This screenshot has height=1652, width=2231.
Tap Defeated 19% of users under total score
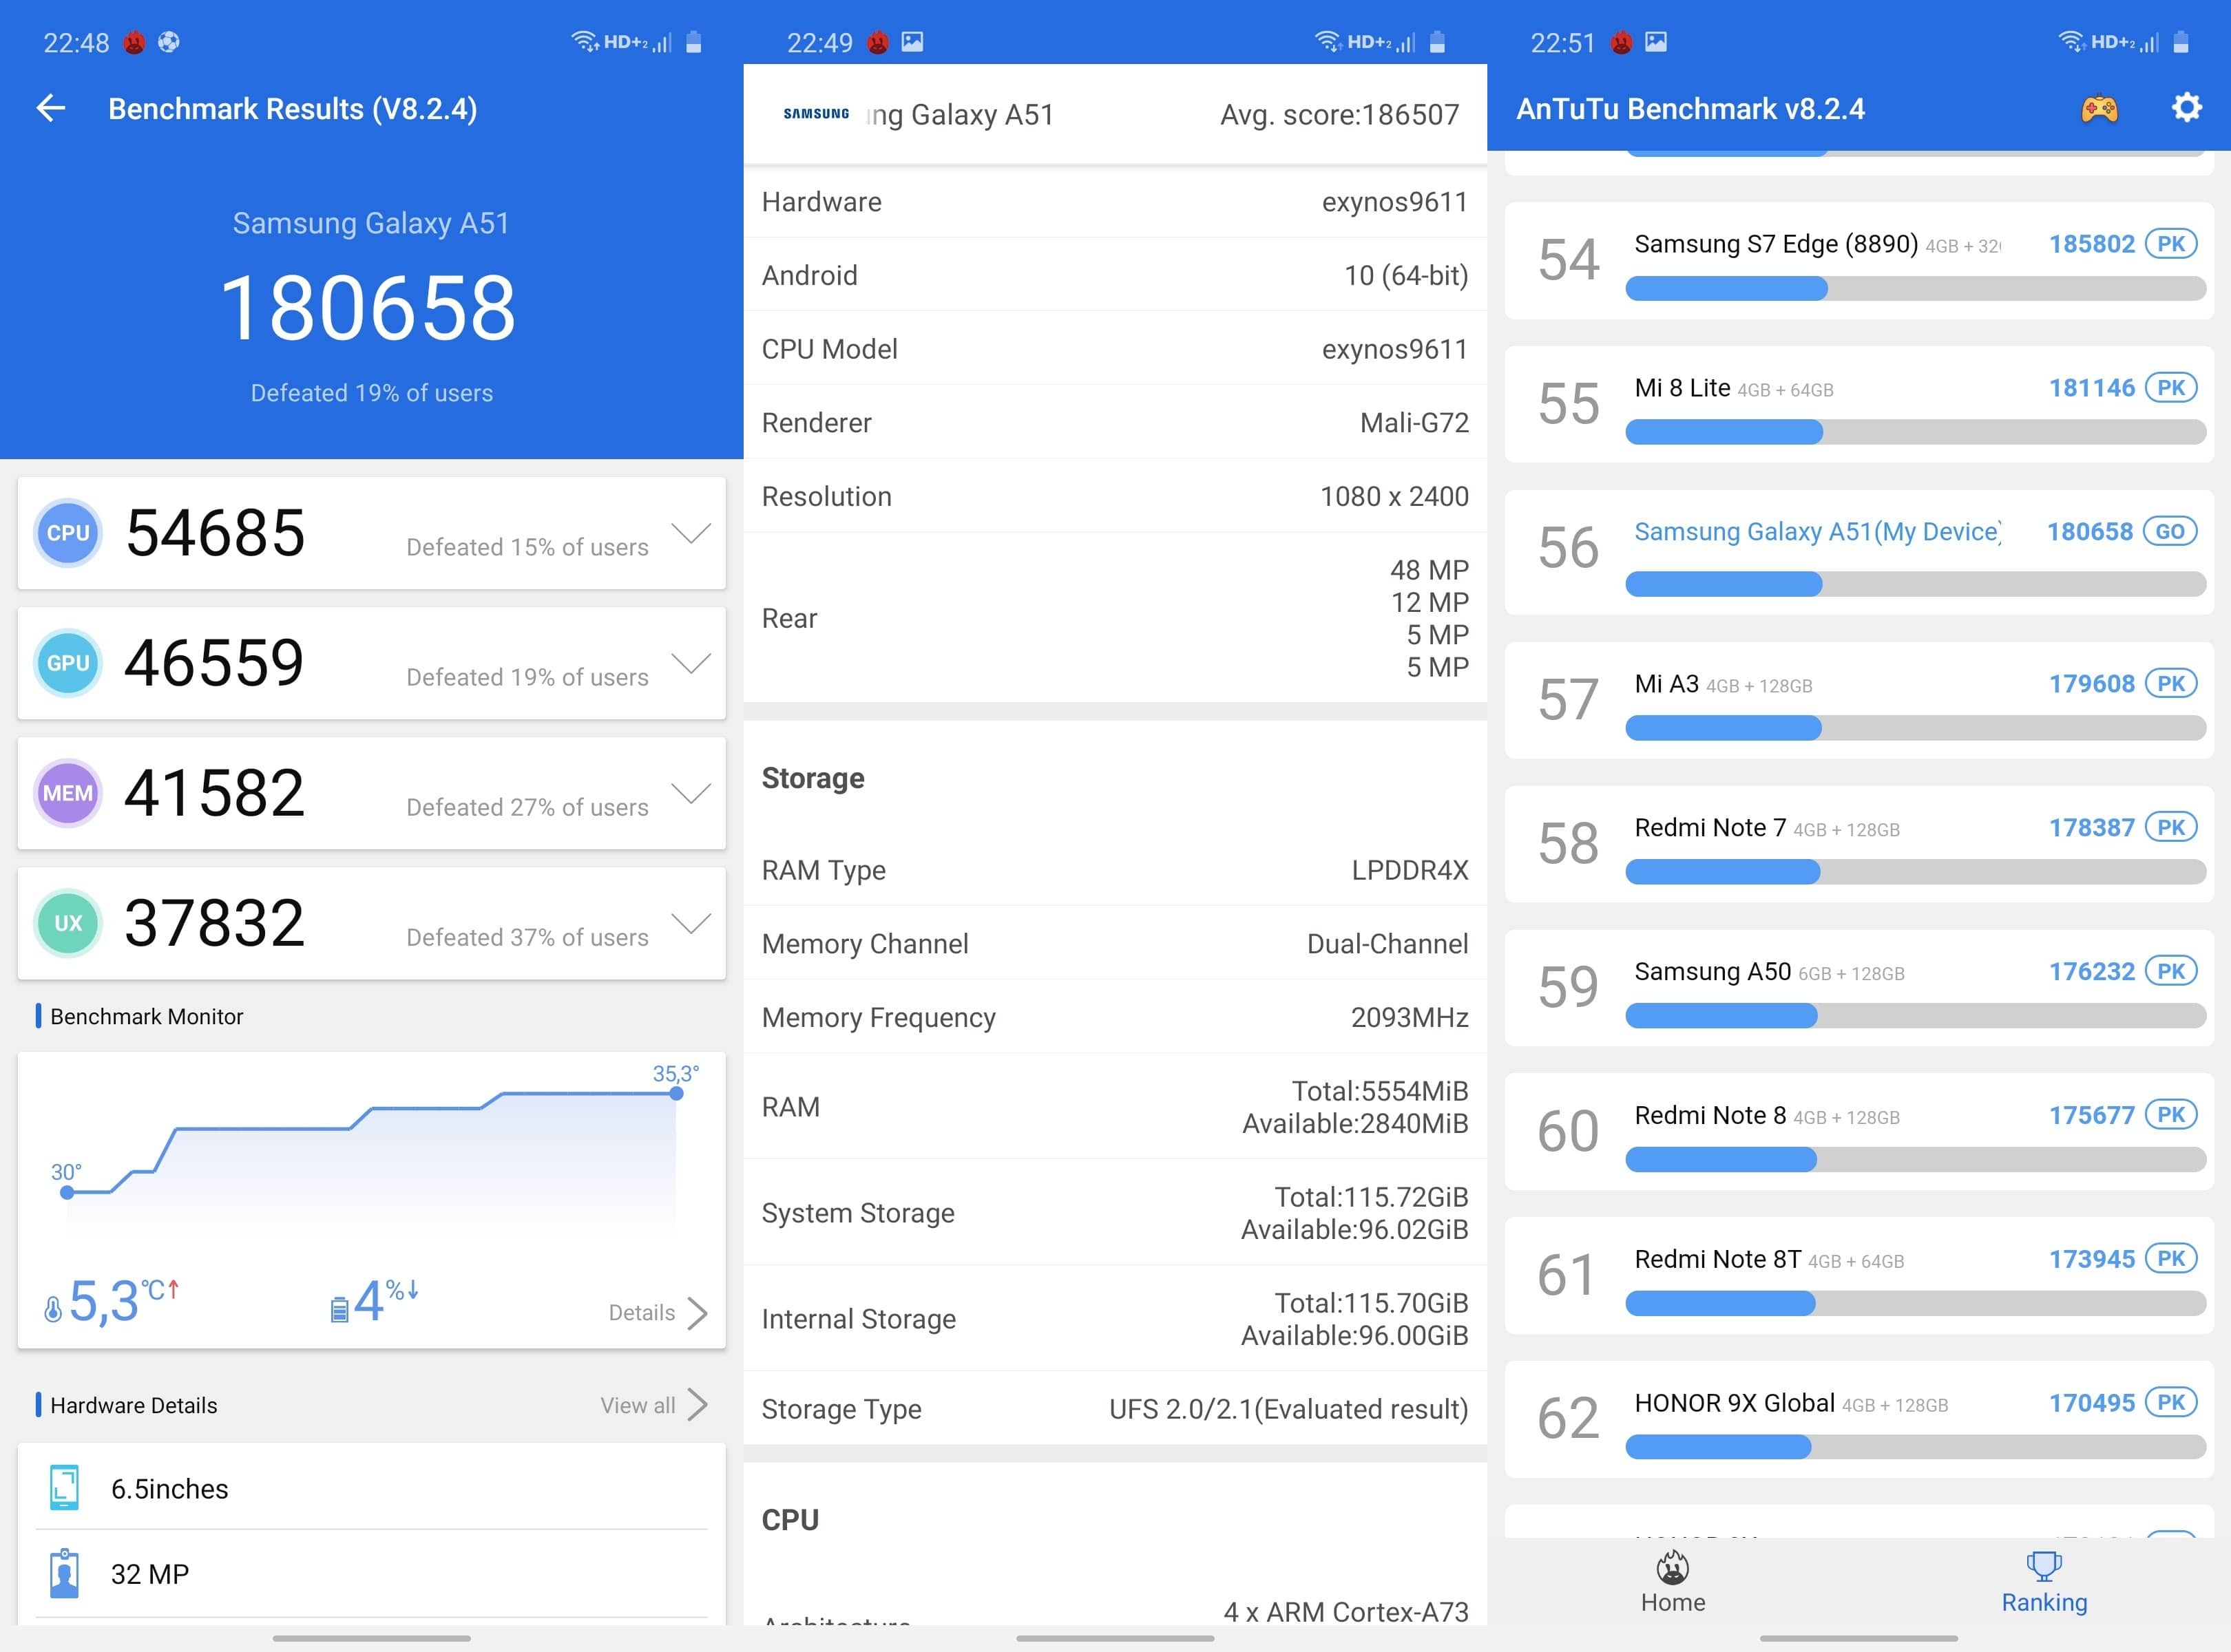click(x=371, y=393)
